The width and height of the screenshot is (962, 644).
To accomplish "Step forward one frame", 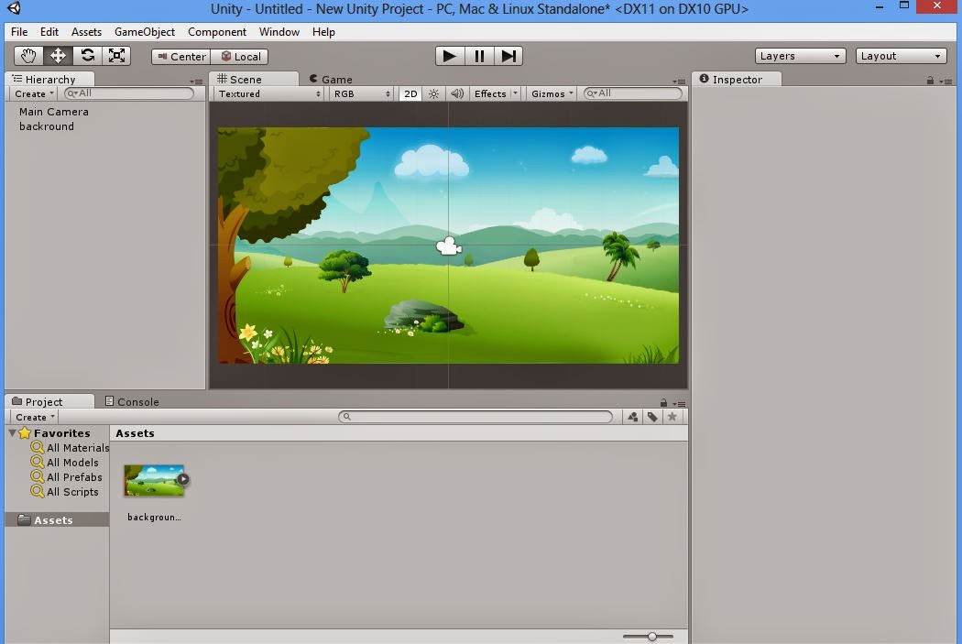I will click(508, 56).
